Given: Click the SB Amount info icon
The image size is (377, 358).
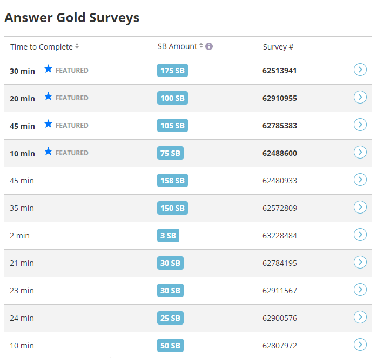Looking at the screenshot, I should (209, 46).
